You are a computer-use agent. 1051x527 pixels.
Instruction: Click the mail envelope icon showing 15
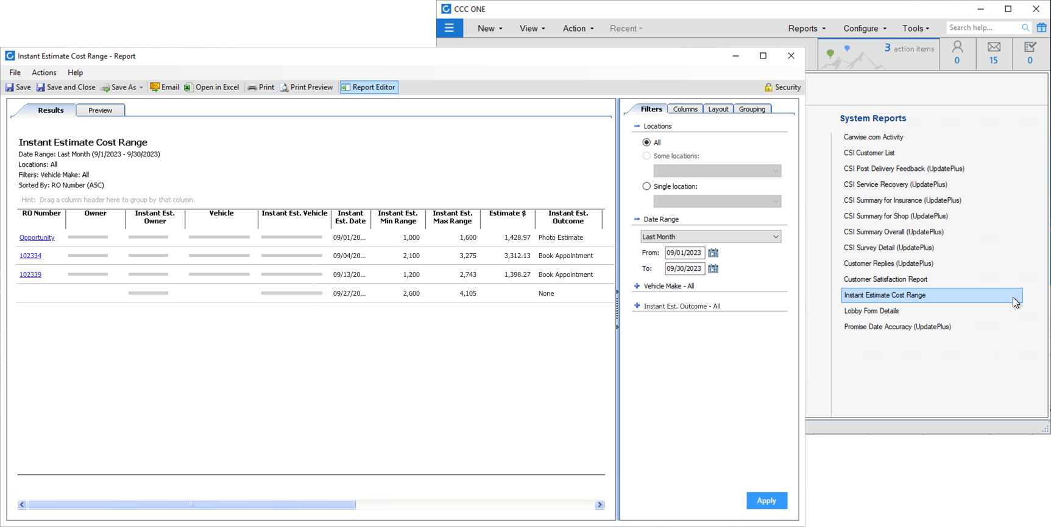[994, 47]
